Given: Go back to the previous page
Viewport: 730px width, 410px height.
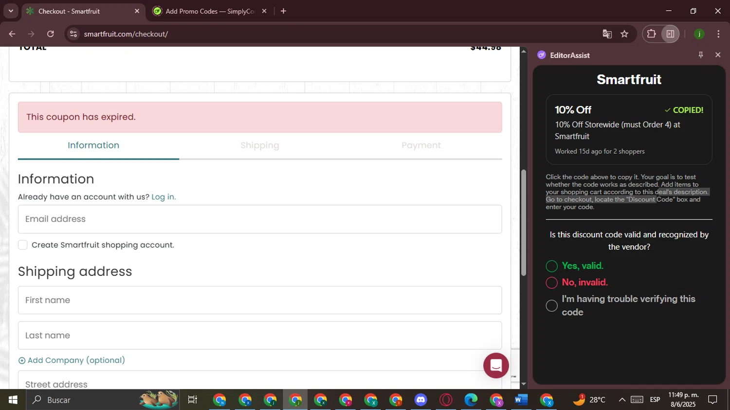Looking at the screenshot, I should pyautogui.click(x=12, y=34).
